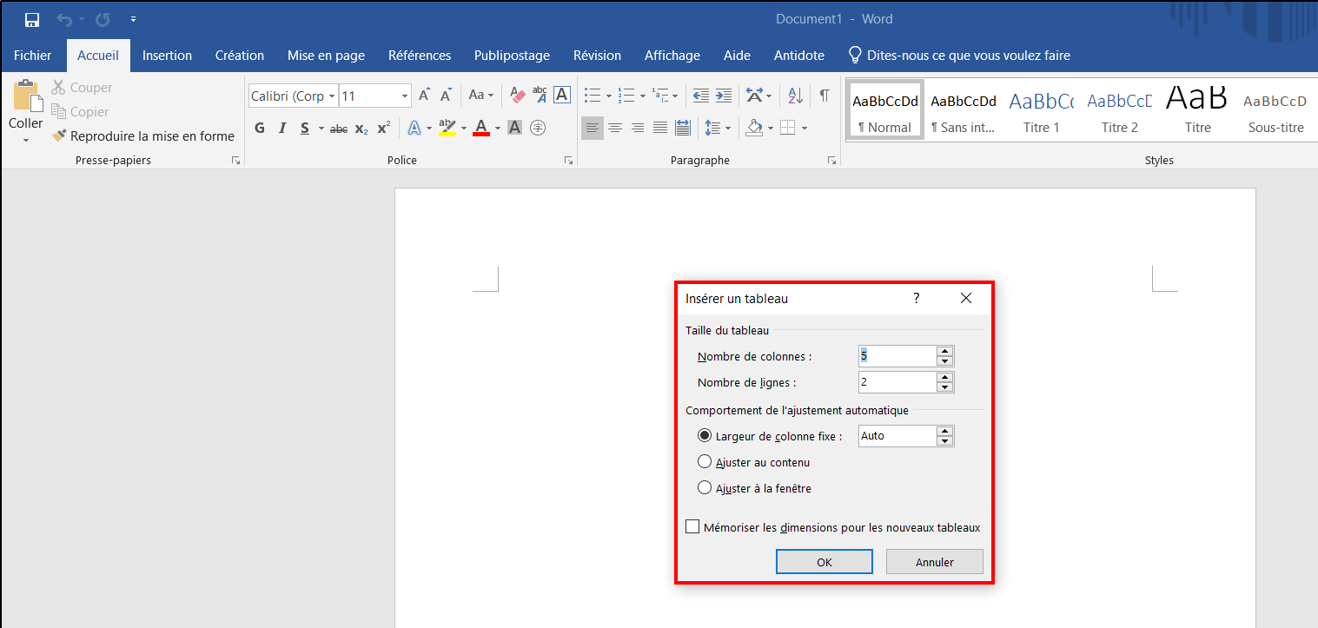The width and height of the screenshot is (1318, 628).
Task: Justify the paragraph text
Action: pyautogui.click(x=660, y=129)
